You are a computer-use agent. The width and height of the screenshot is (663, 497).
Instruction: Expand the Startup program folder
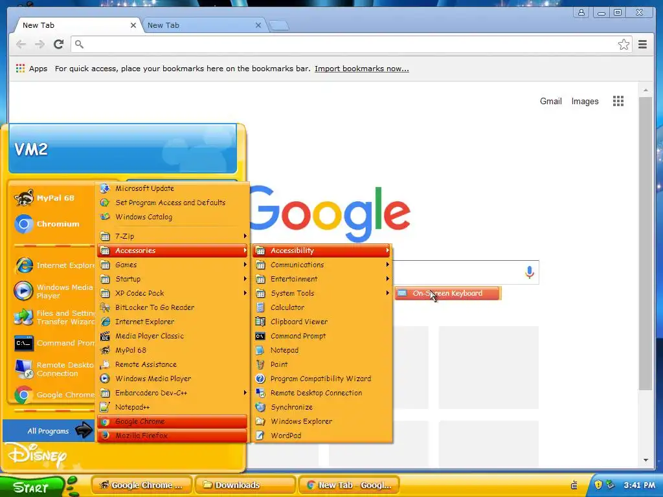[172, 279]
